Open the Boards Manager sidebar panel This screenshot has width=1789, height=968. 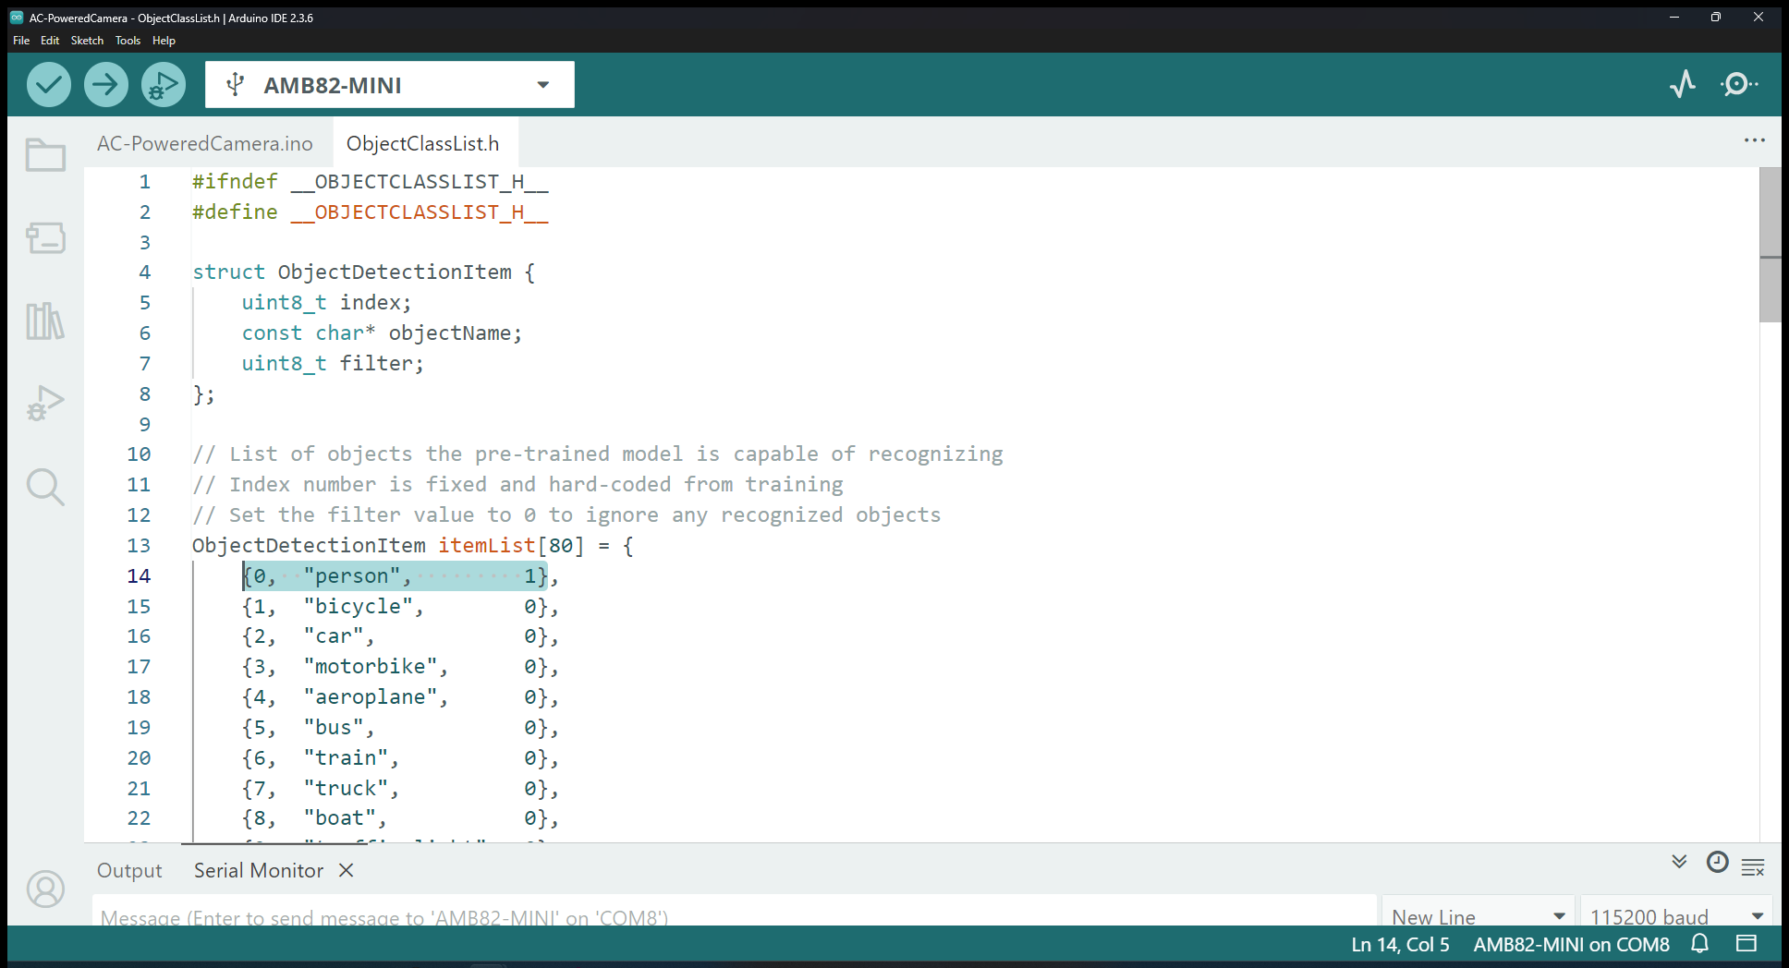click(x=45, y=237)
